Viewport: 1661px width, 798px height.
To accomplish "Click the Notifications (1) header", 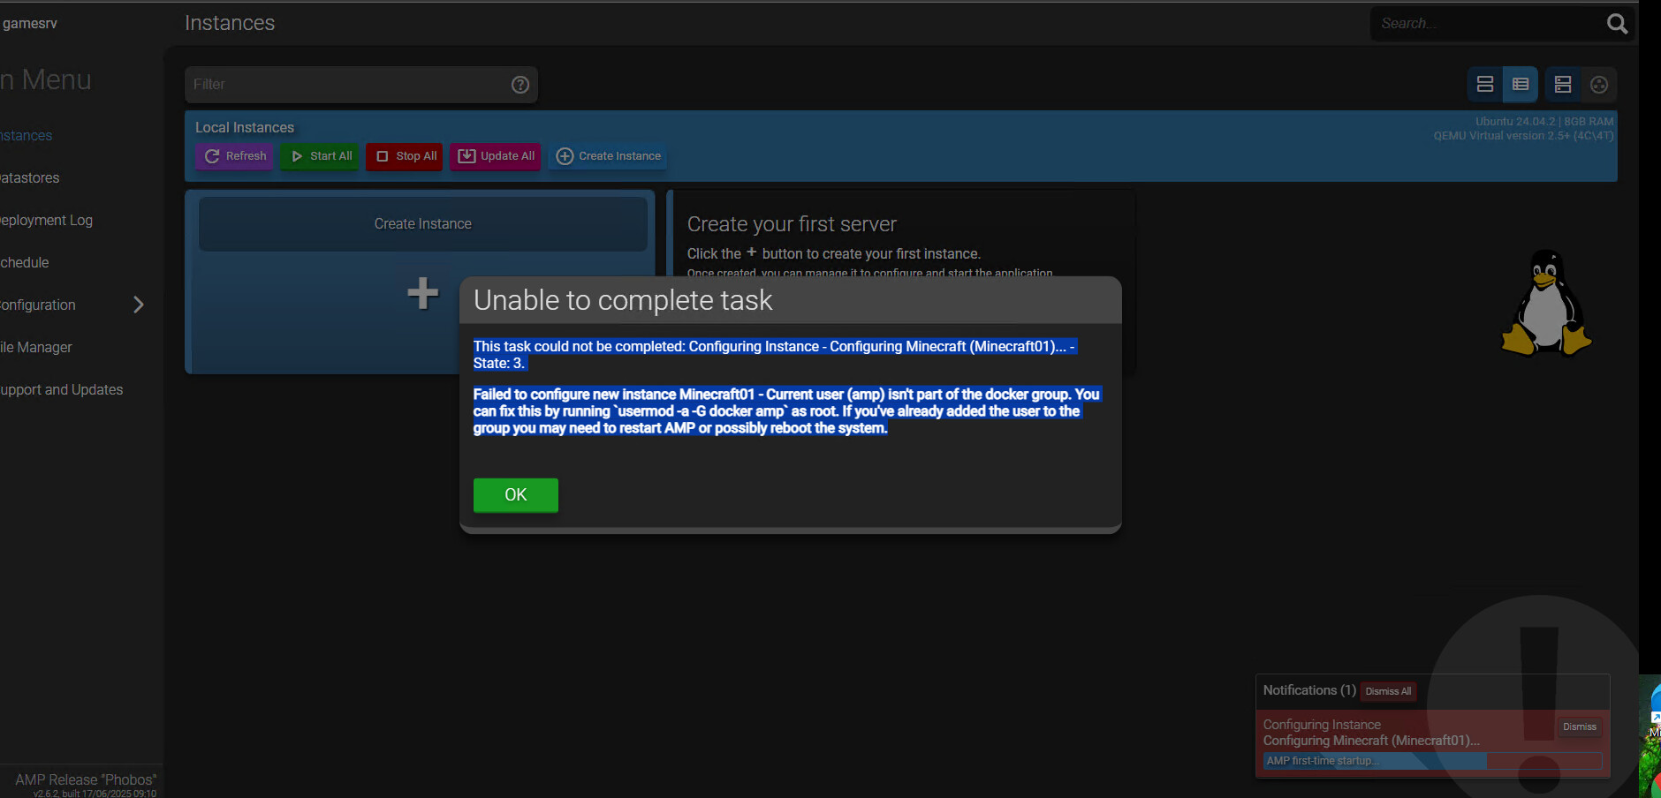I will click(1309, 690).
